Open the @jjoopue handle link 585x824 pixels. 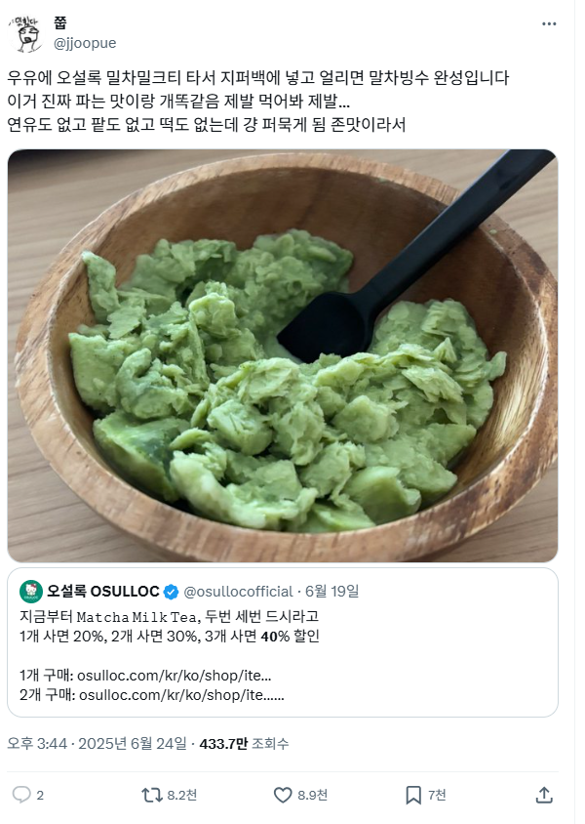tap(85, 43)
